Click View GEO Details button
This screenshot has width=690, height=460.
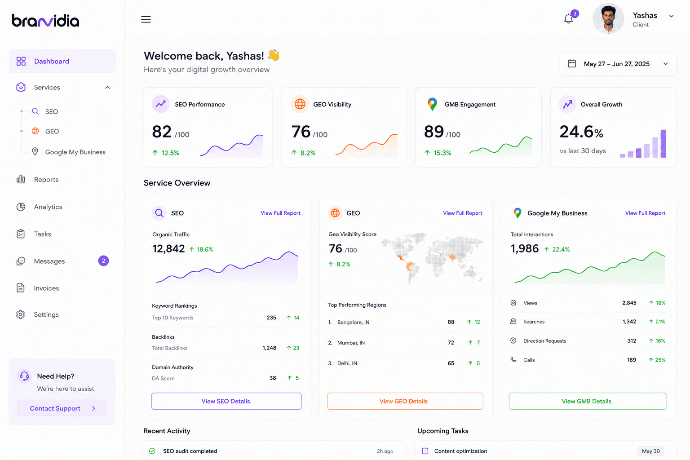[x=405, y=401]
